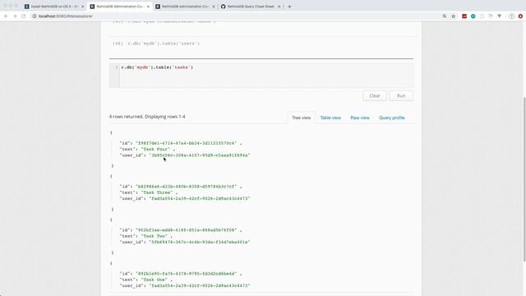Viewport: 526px width, 296px height.
Task: Open a new tab with the plus icon
Action: click(x=289, y=7)
